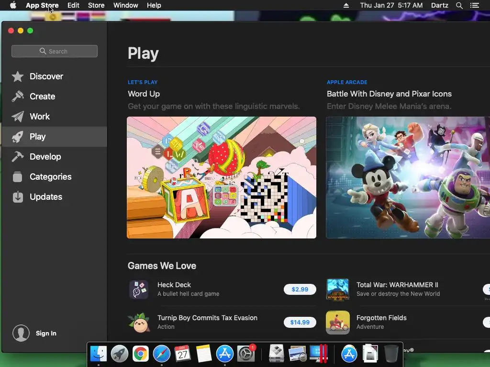490x367 pixels.
Task: Open the Develop section with the hammer icon
Action: (x=18, y=157)
